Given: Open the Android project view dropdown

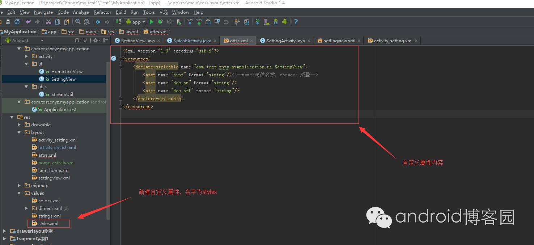Looking at the screenshot, I should coord(24,41).
